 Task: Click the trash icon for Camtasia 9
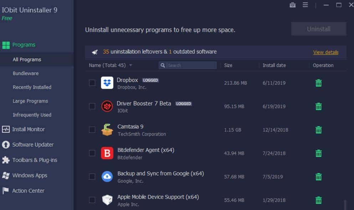click(x=319, y=130)
